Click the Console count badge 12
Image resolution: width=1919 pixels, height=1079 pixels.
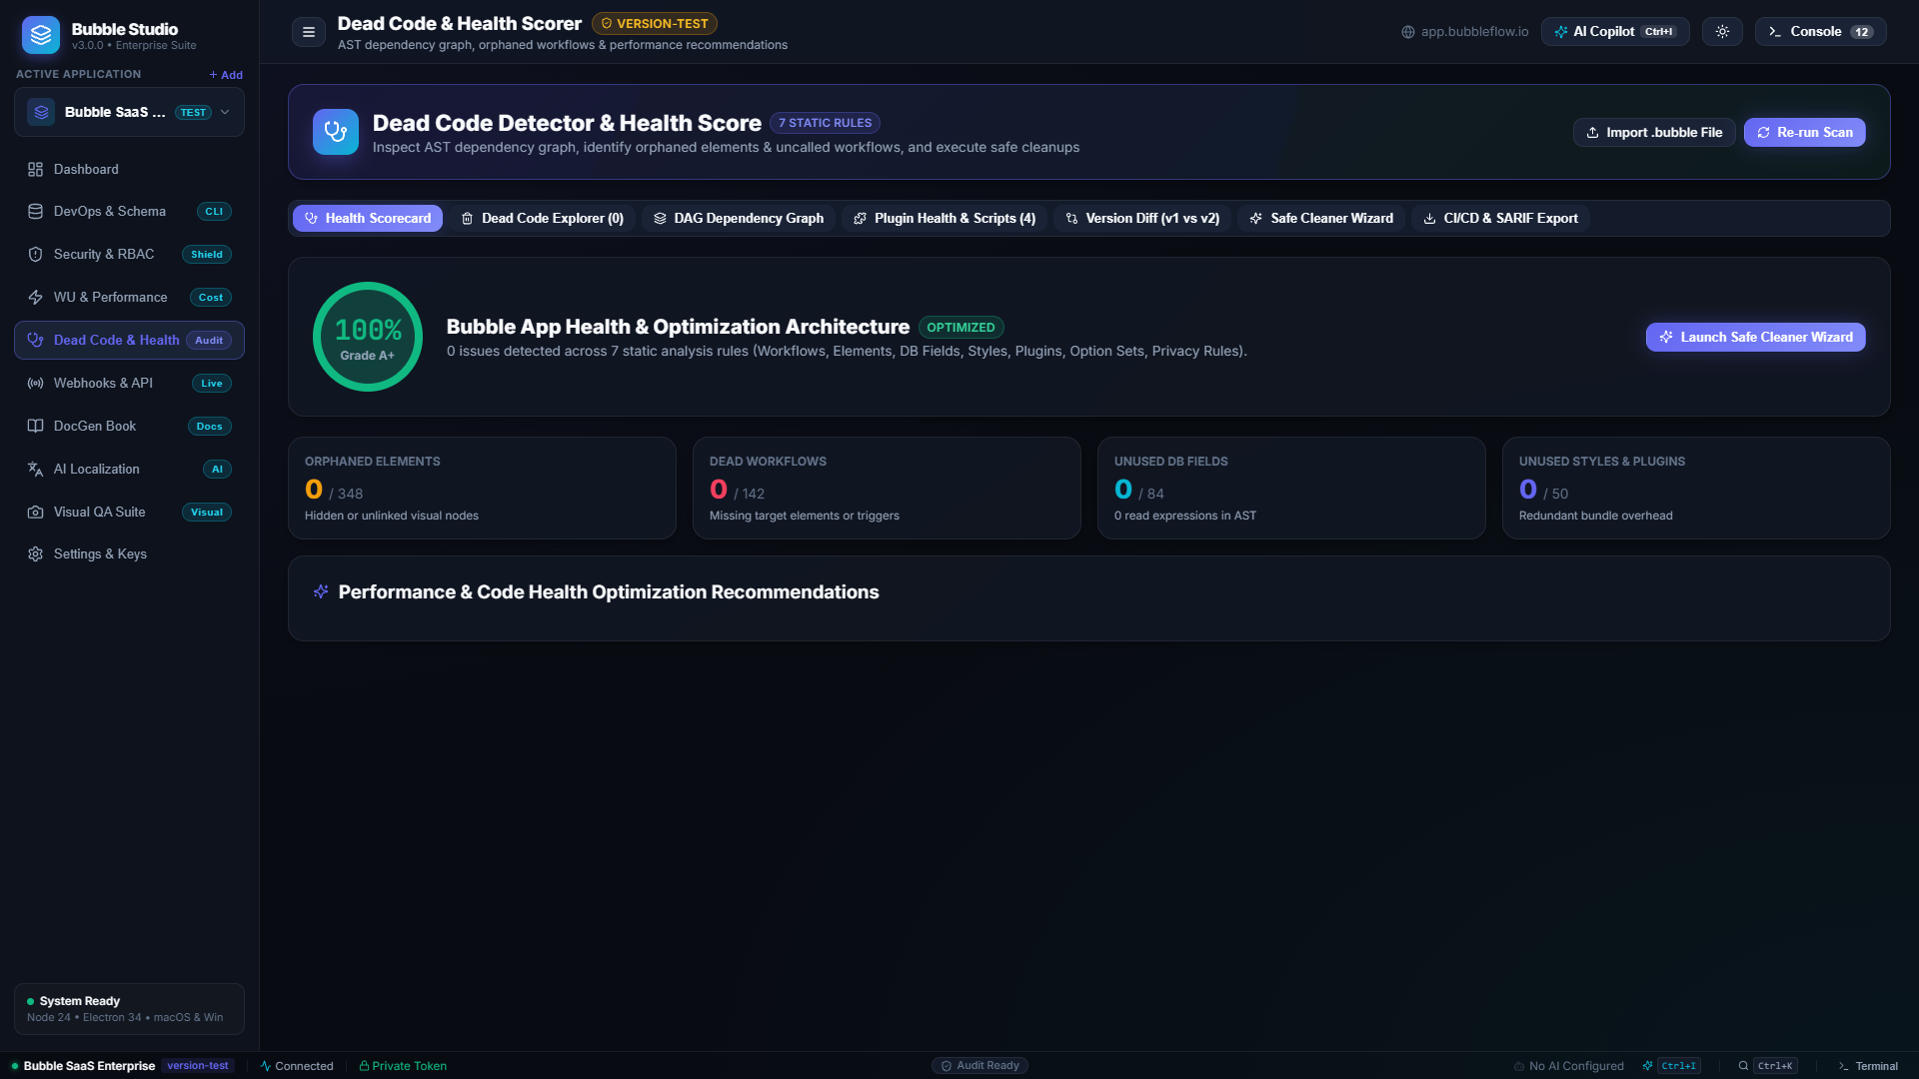click(1862, 32)
